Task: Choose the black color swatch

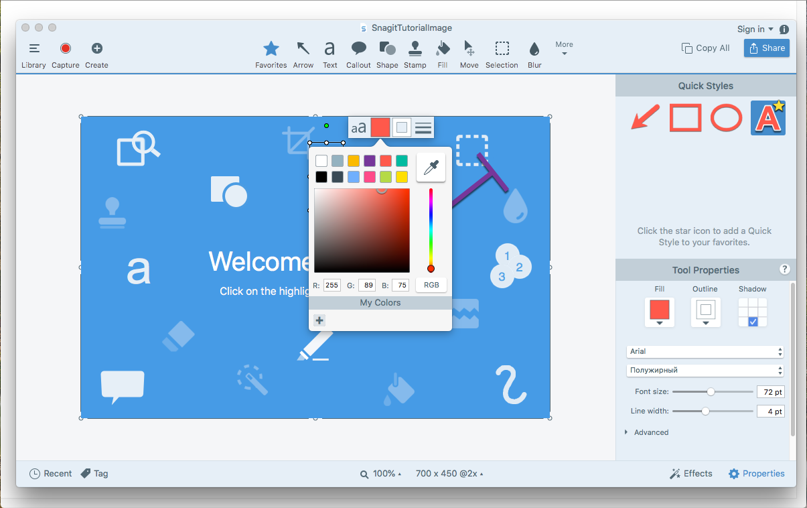Action: pos(321,177)
